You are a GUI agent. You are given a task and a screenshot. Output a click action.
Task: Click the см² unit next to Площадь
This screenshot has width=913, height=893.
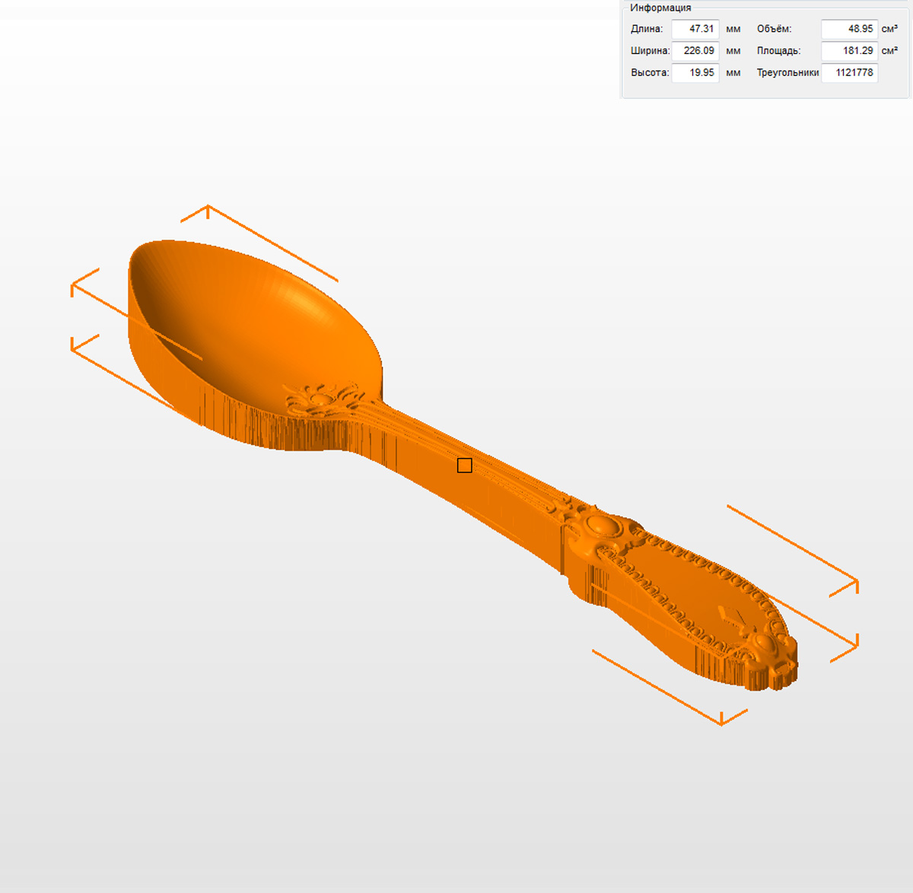point(889,51)
